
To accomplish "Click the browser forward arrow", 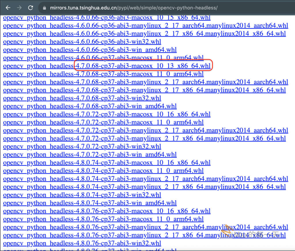I will point(19,8).
